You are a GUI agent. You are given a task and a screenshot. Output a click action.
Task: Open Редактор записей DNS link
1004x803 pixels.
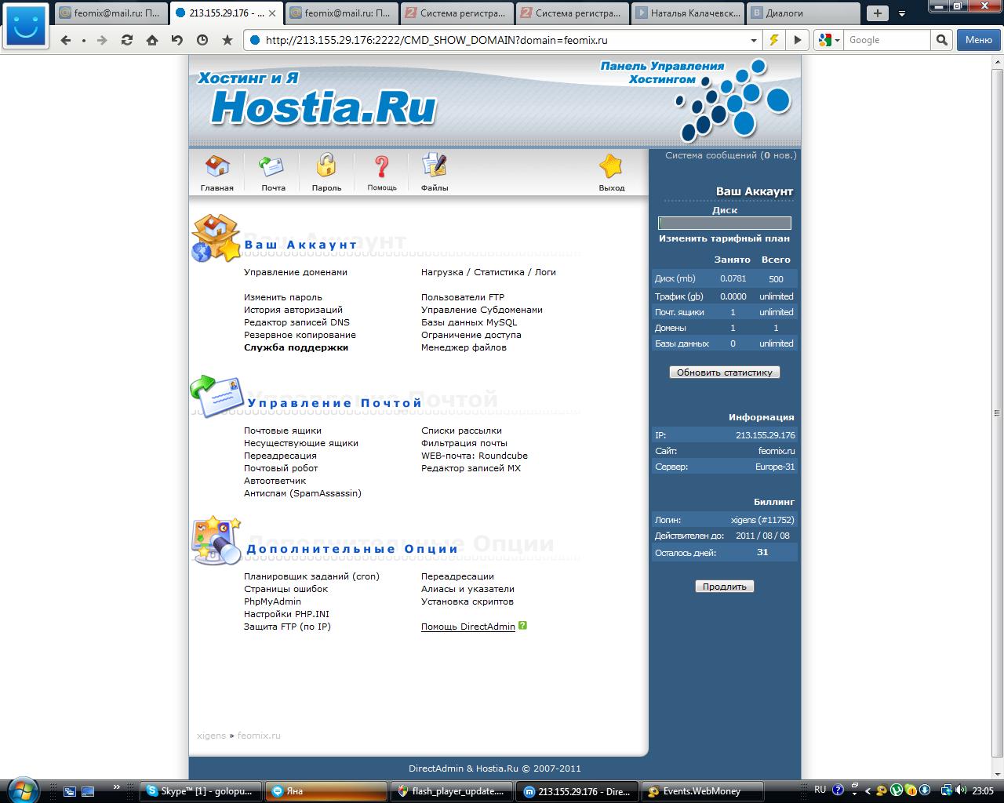(296, 322)
